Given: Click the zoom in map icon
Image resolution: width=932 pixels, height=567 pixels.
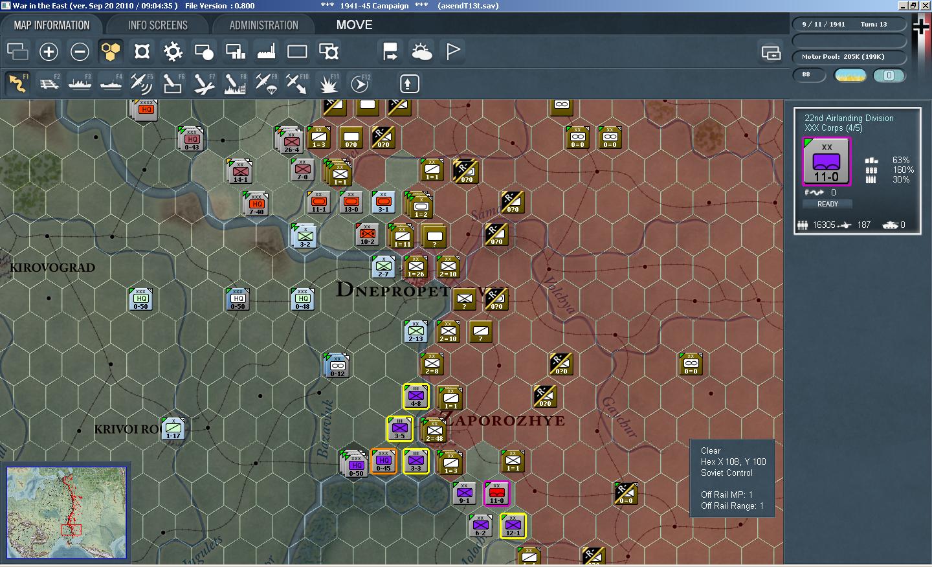Looking at the screenshot, I should (49, 52).
